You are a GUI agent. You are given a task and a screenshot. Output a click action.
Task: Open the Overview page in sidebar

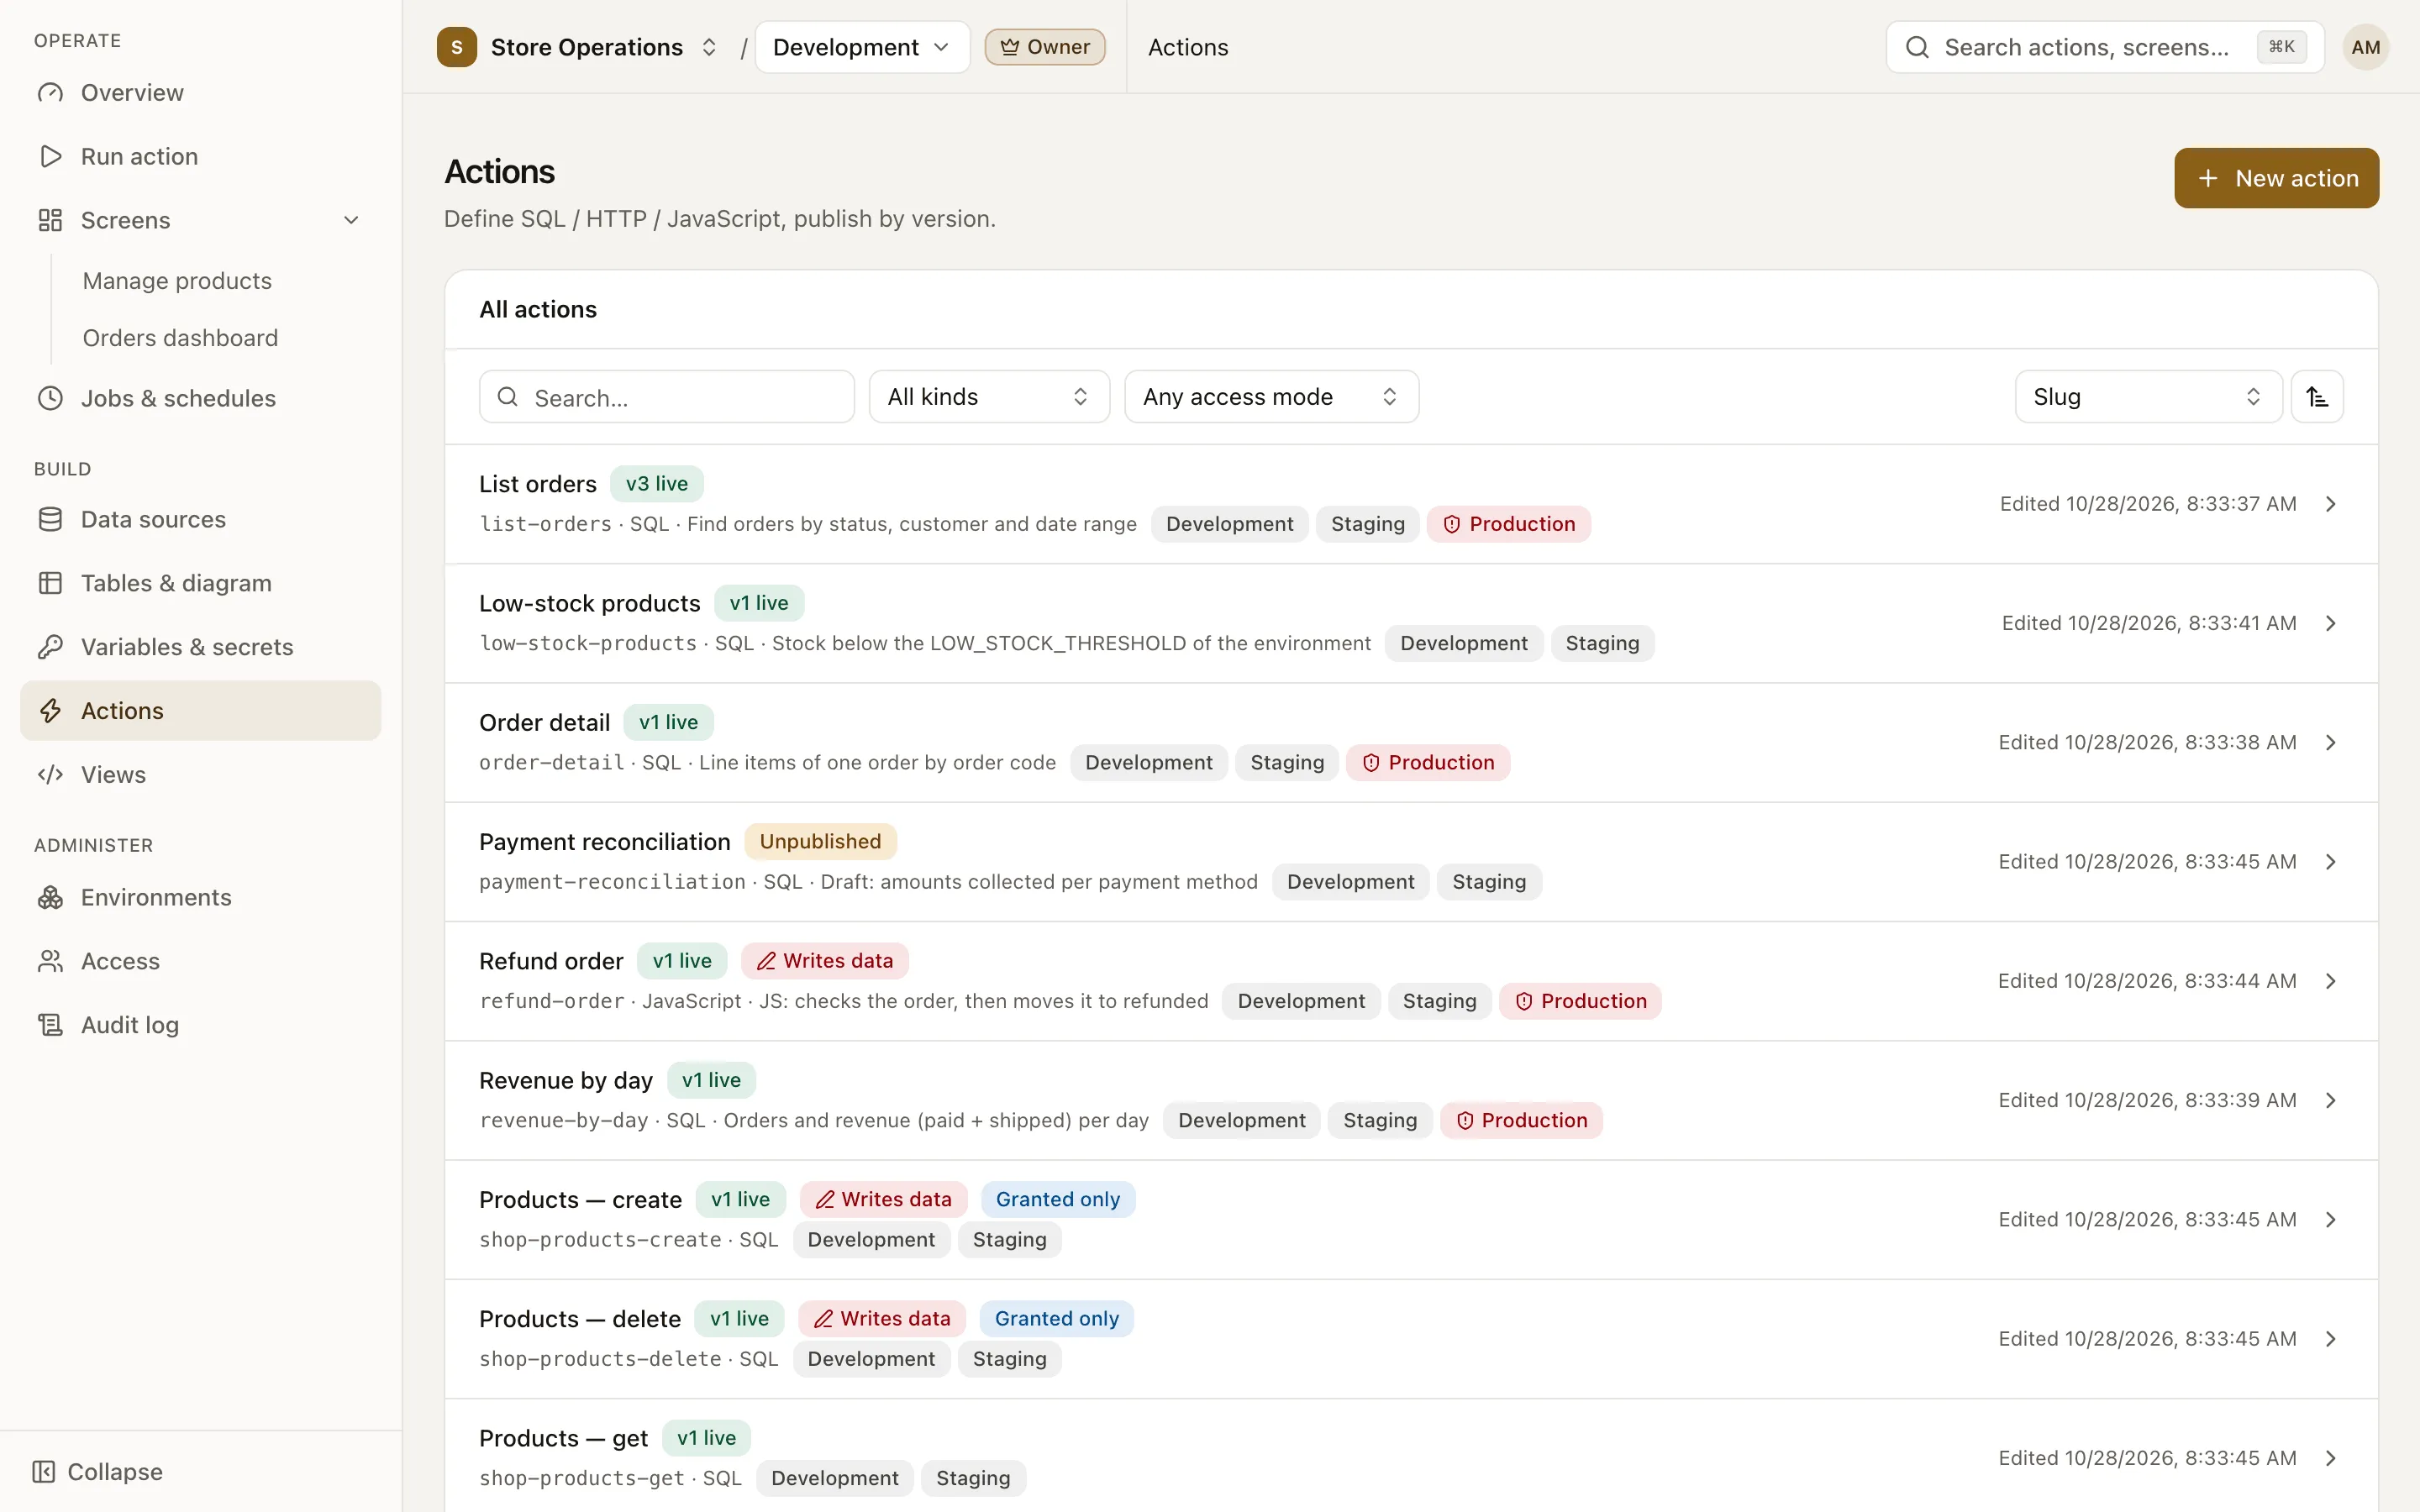coord(200,93)
